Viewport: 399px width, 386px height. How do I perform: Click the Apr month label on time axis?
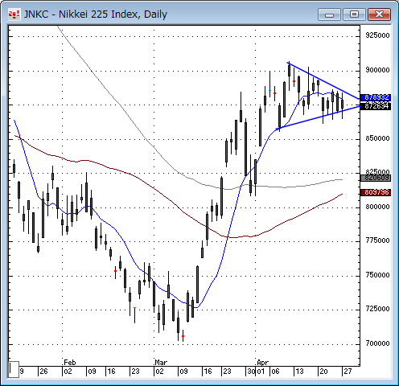[x=262, y=363]
